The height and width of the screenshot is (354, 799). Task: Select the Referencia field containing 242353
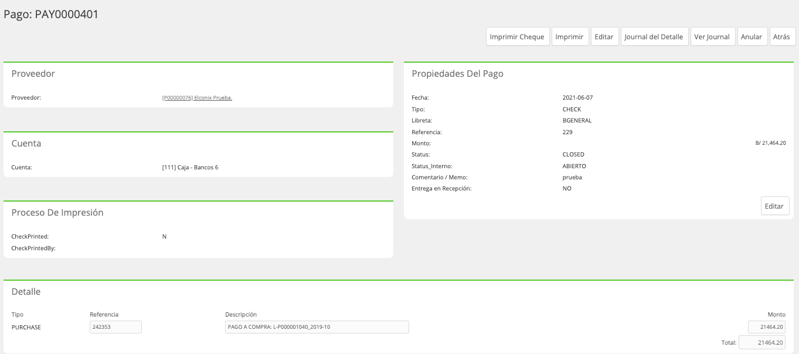(x=115, y=327)
